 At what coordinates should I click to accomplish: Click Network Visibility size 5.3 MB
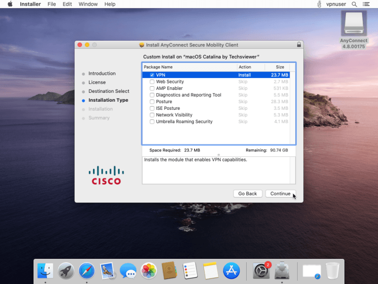(x=281, y=115)
